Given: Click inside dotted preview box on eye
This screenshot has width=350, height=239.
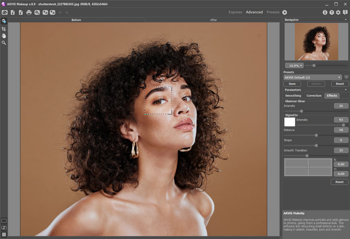Looking at the screenshot, I should (158, 100).
